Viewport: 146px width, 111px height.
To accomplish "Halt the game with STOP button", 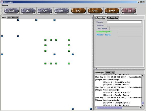I will pyautogui.click(x=62, y=11).
